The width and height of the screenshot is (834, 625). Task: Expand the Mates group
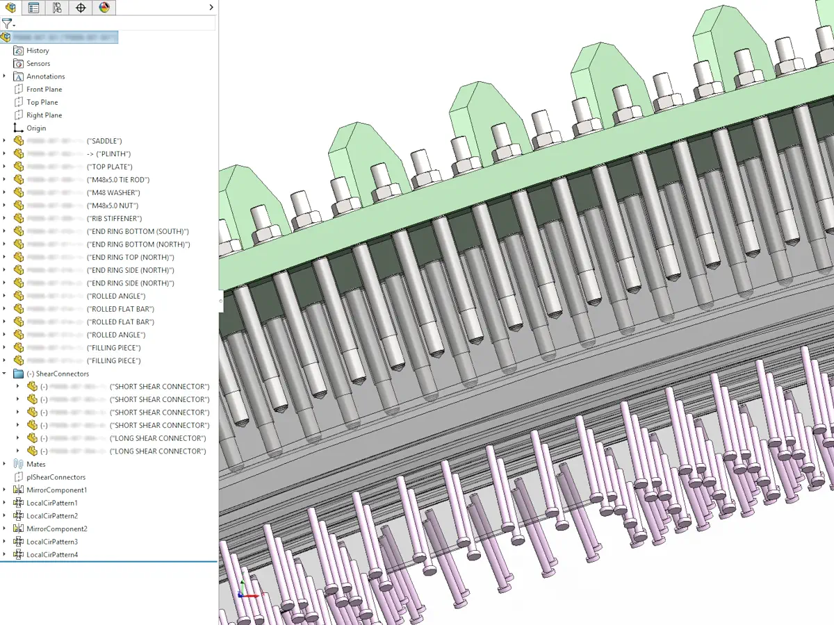[6, 464]
